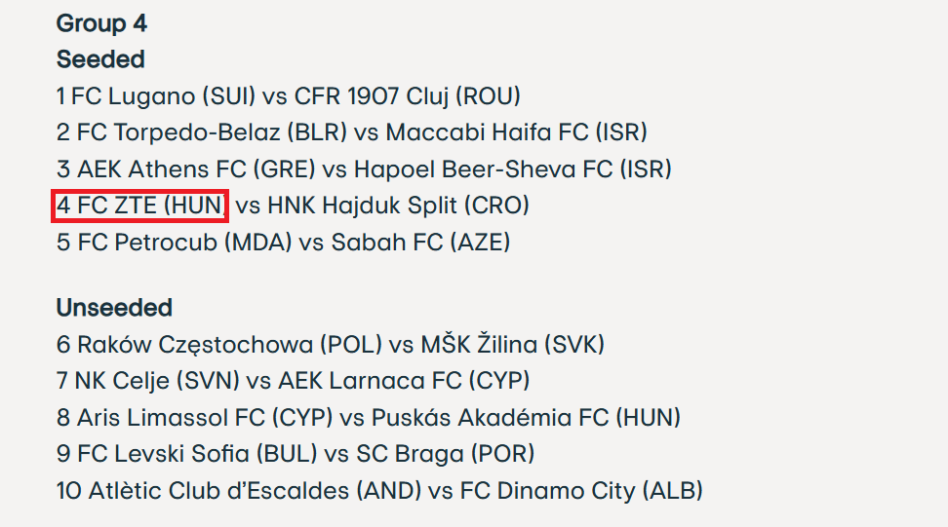This screenshot has width=948, height=527.
Task: Click the Group 4 heading
Action: pos(101,23)
